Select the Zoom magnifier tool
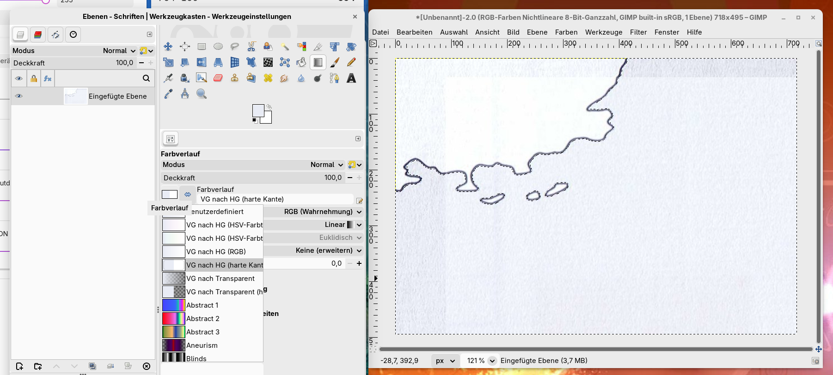Image resolution: width=833 pixels, height=375 pixels. (x=202, y=94)
